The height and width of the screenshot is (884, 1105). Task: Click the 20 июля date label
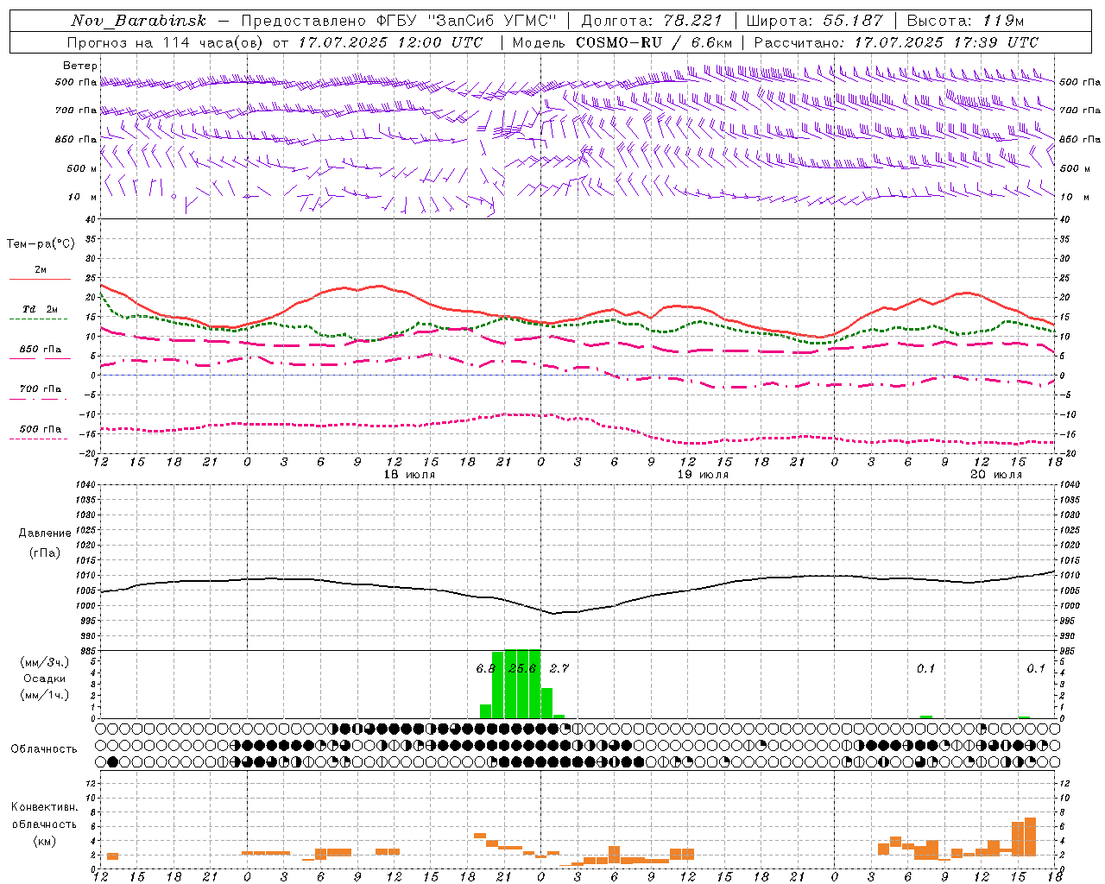coord(996,475)
